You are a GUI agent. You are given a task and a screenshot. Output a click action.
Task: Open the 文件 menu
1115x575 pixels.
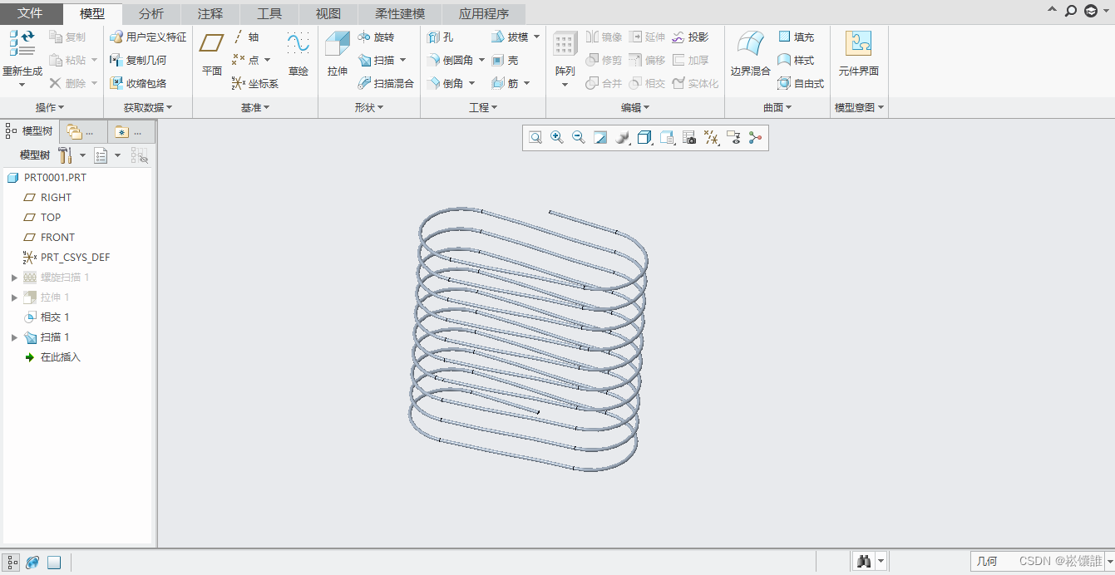coord(31,14)
